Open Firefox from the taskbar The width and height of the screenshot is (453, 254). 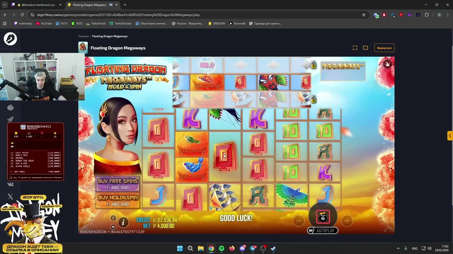point(232,248)
